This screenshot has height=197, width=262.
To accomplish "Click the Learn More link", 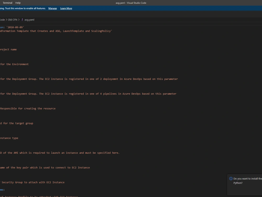I will (66, 8).
